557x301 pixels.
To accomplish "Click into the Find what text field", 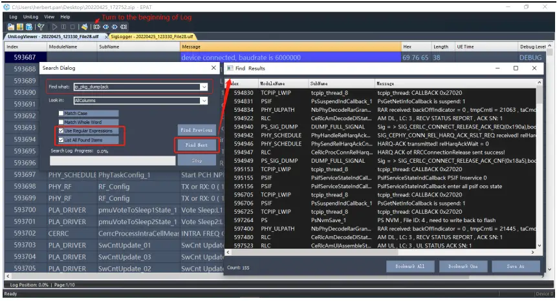I will pyautogui.click(x=137, y=87).
